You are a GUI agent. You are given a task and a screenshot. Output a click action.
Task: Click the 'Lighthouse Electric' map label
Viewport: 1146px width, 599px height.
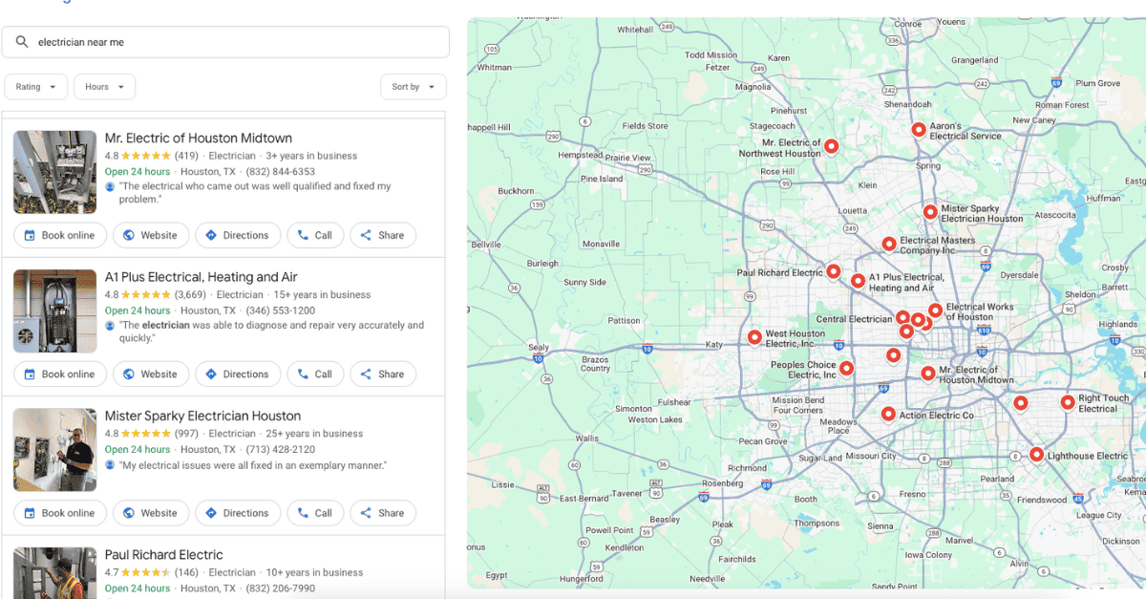click(x=1088, y=456)
